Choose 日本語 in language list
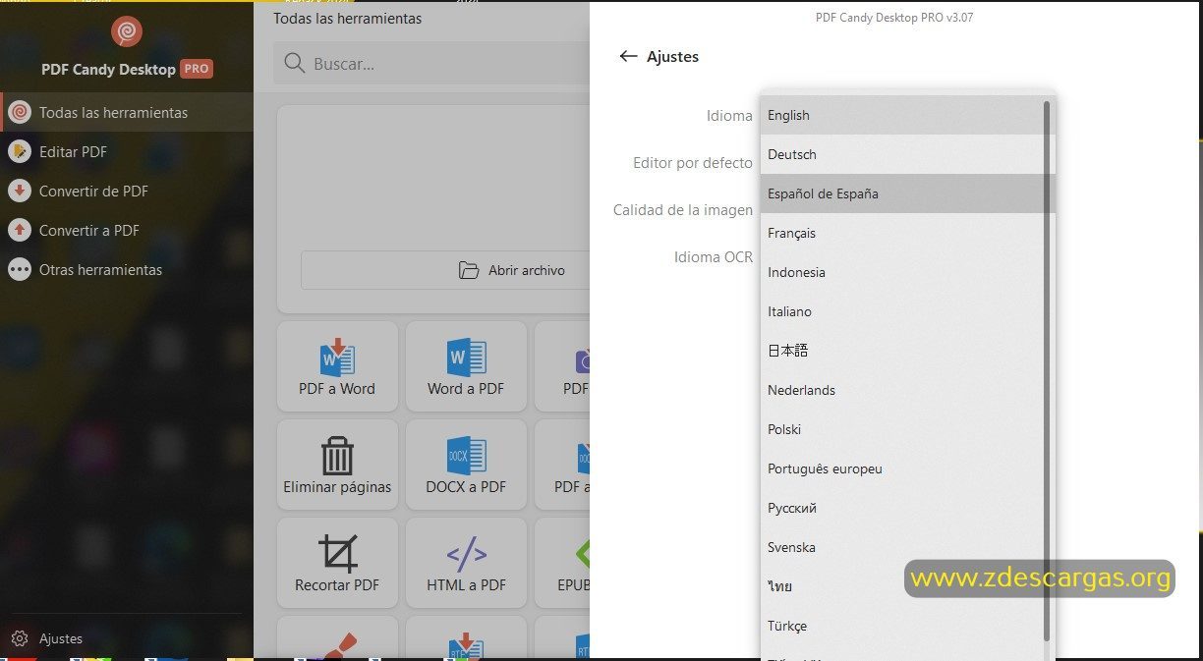 tap(900, 351)
